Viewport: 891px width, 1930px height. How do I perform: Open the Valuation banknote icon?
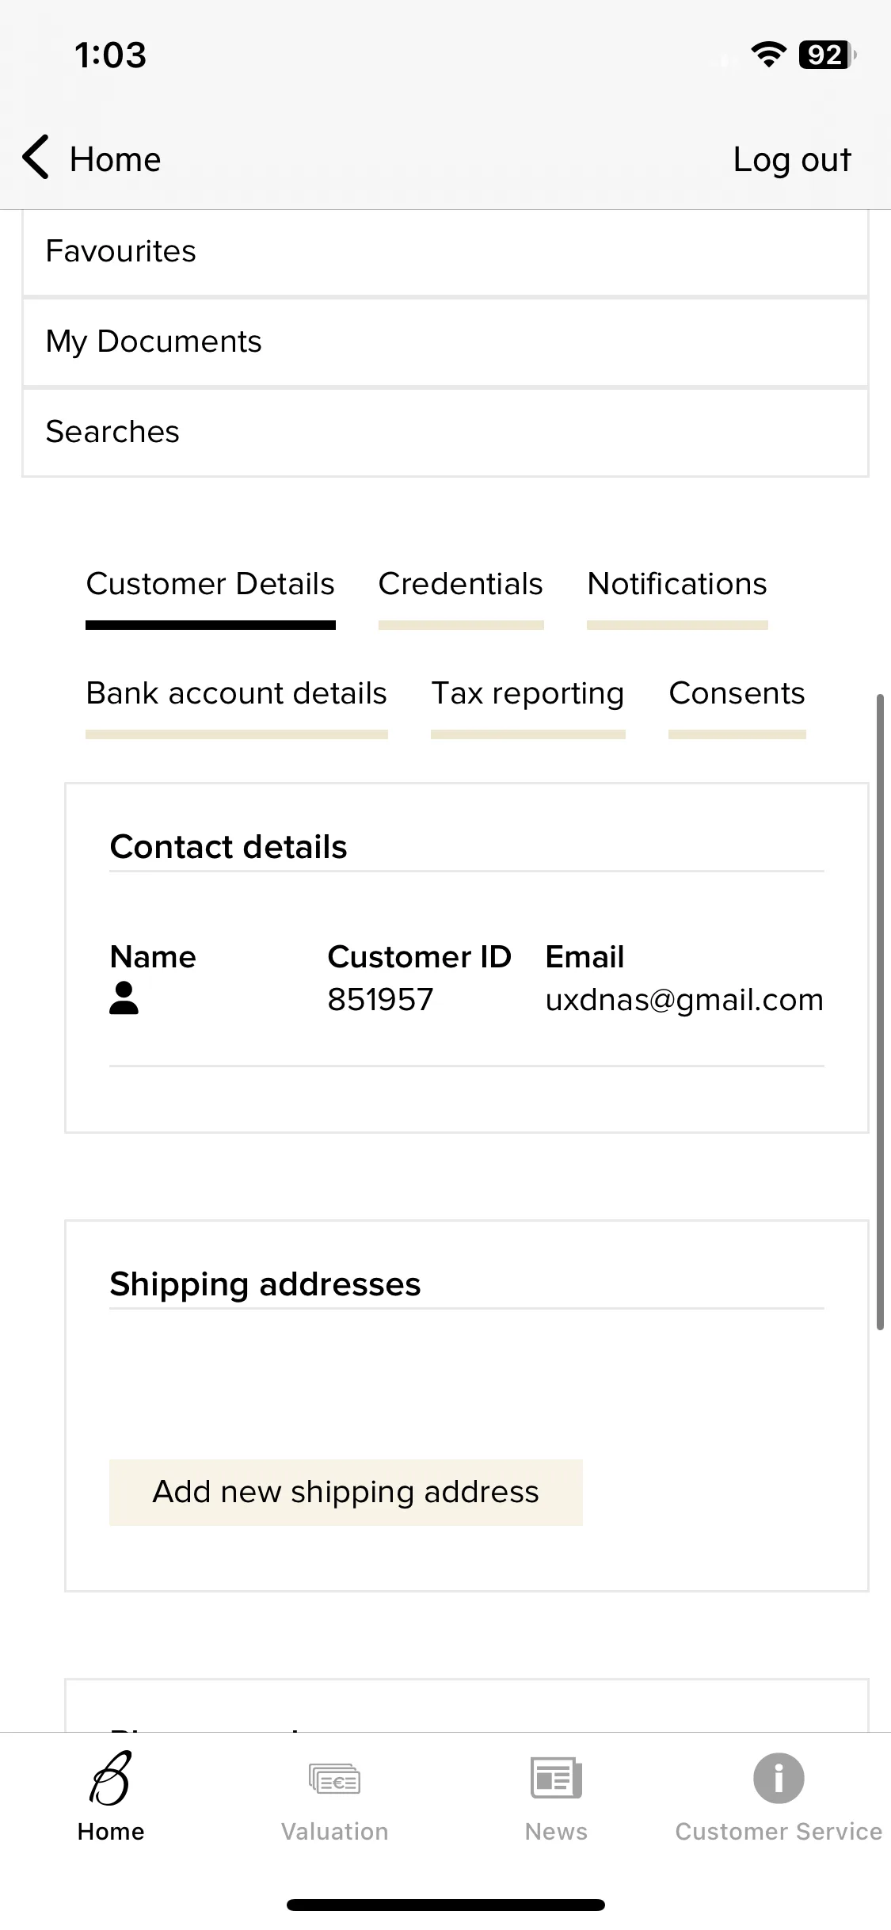334,1779
